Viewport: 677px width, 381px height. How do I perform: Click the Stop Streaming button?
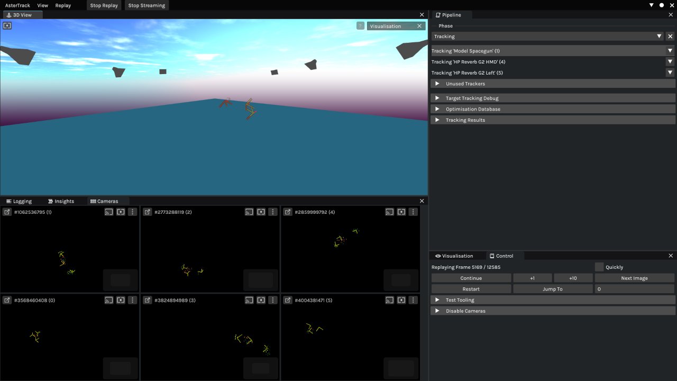pos(147,5)
